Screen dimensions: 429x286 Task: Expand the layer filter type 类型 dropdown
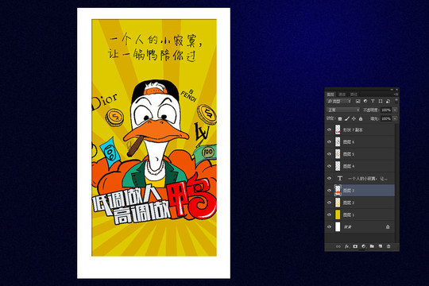338,101
